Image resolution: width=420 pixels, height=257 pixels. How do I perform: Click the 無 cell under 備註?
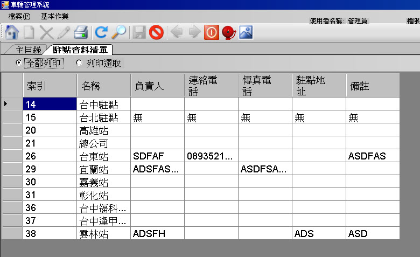coord(373,117)
